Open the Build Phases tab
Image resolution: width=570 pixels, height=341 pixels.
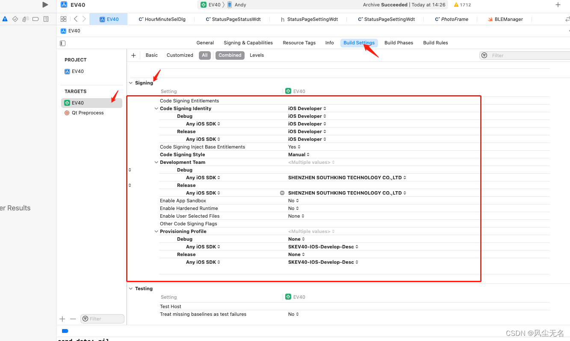click(399, 43)
